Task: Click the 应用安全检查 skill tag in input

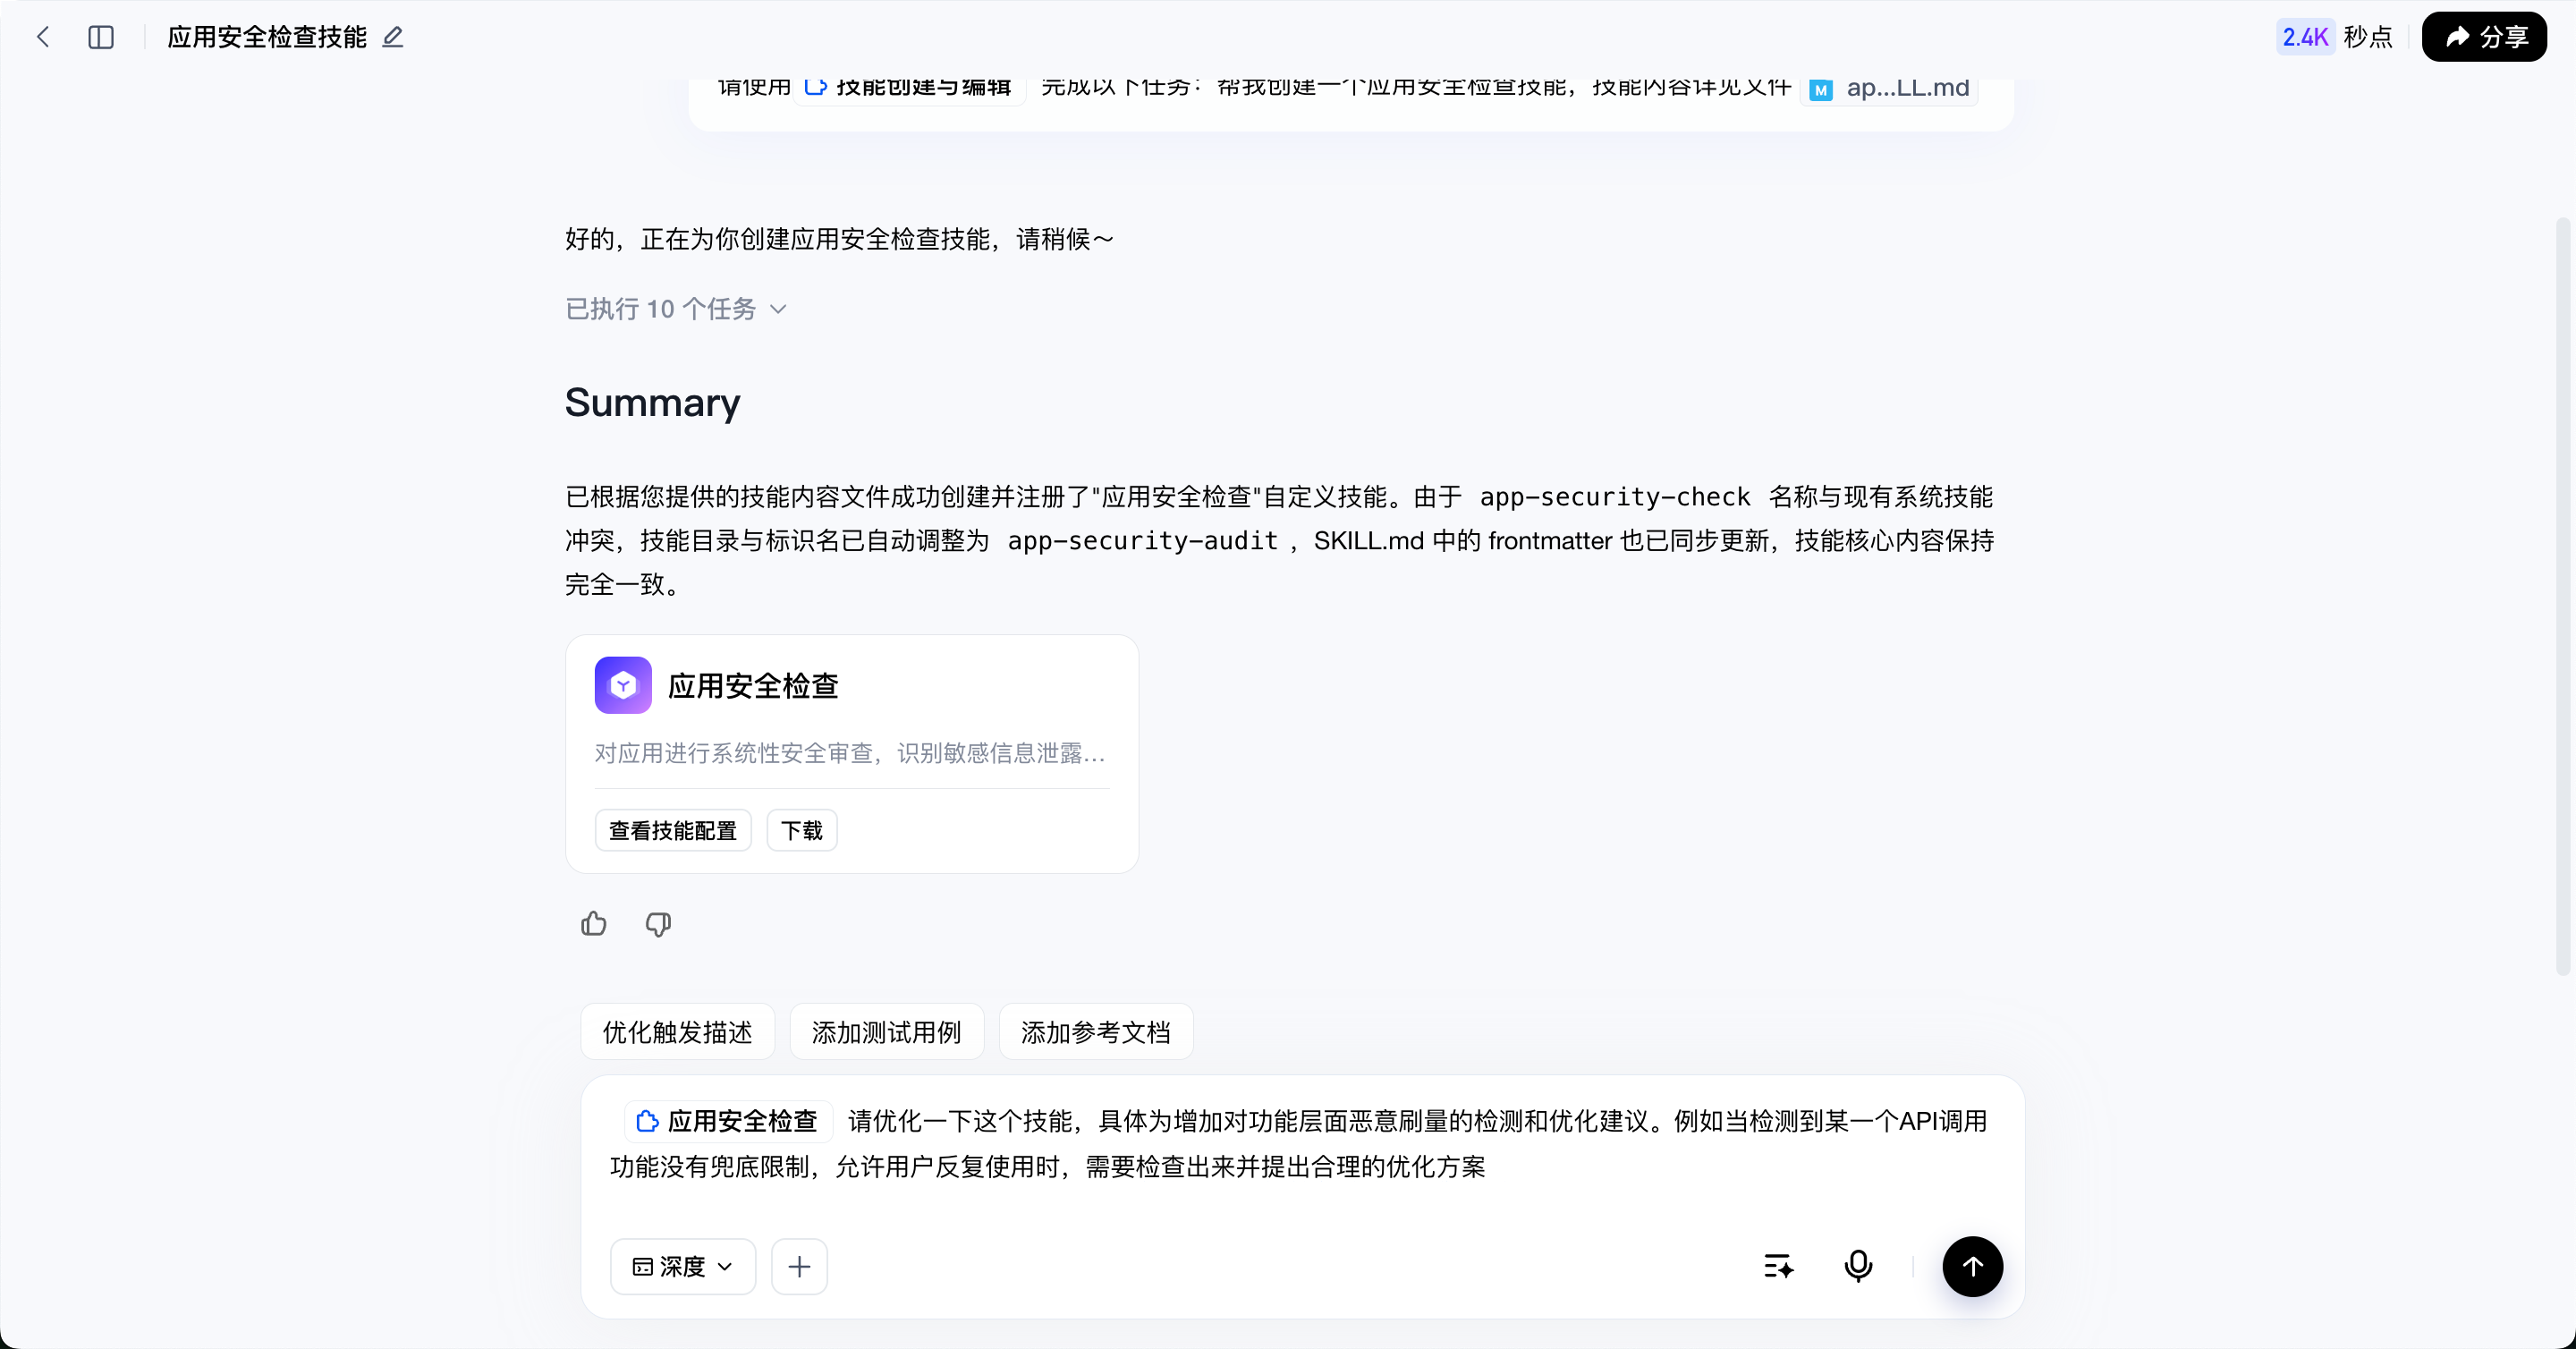Action: [x=728, y=1121]
